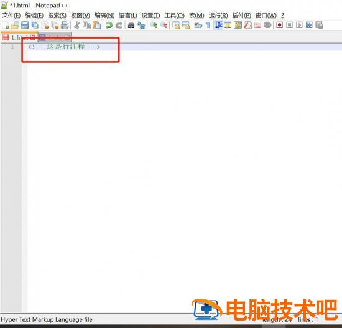Open the 设置(T) menu
The image size is (342, 328).
point(151,16)
